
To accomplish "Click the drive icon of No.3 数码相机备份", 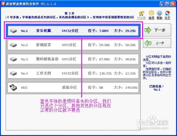I will tap(13, 59).
